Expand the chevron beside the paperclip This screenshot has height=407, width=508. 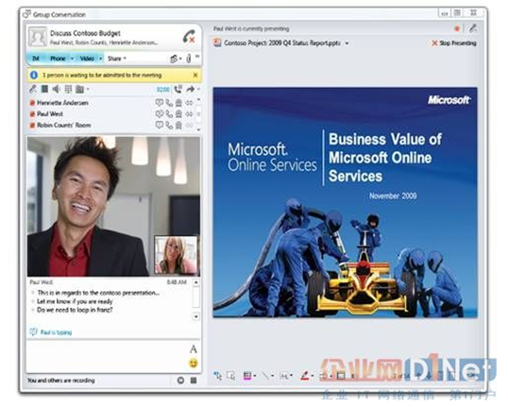point(197,57)
